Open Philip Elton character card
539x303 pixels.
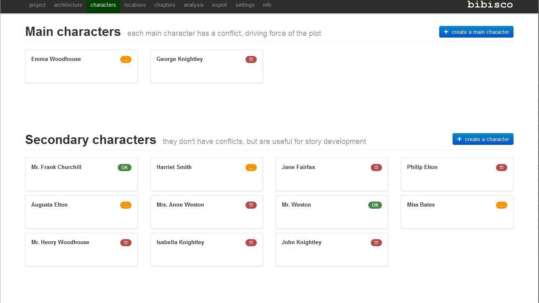click(x=457, y=174)
